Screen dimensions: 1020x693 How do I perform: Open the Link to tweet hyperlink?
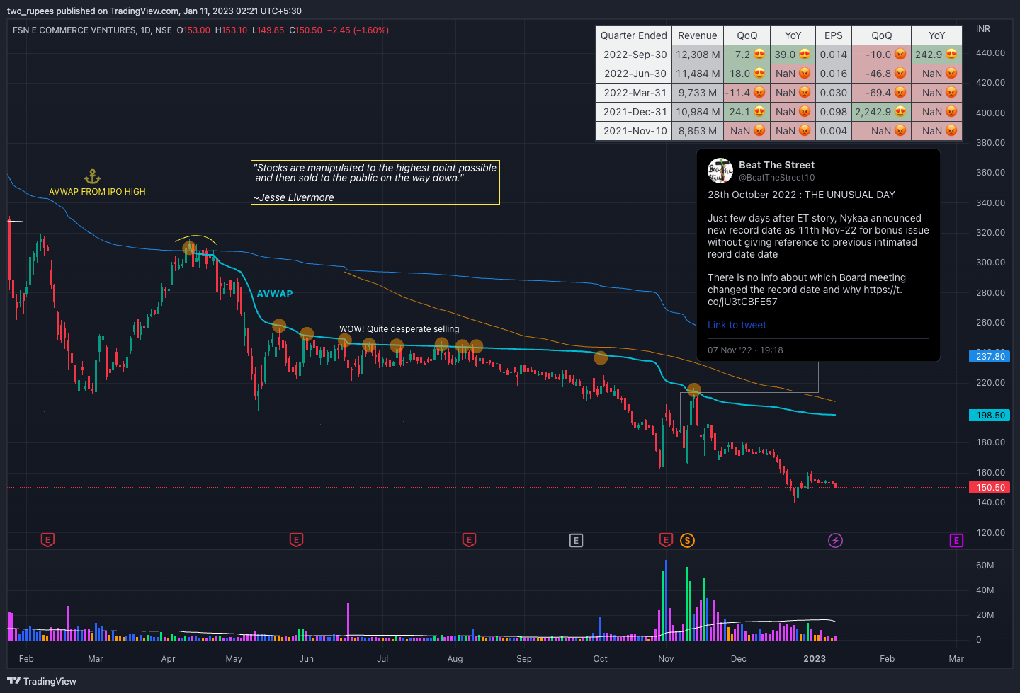coord(737,325)
